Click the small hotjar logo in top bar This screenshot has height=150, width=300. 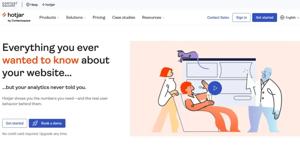tap(49, 5)
